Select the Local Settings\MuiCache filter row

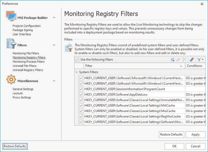[x=142, y=111]
